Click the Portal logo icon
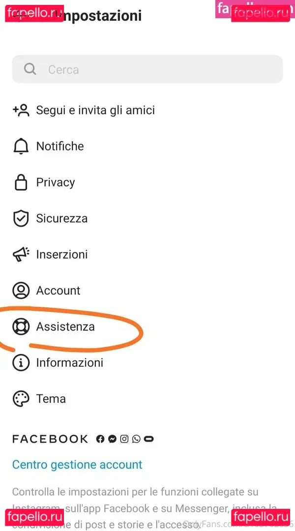 tap(148, 439)
